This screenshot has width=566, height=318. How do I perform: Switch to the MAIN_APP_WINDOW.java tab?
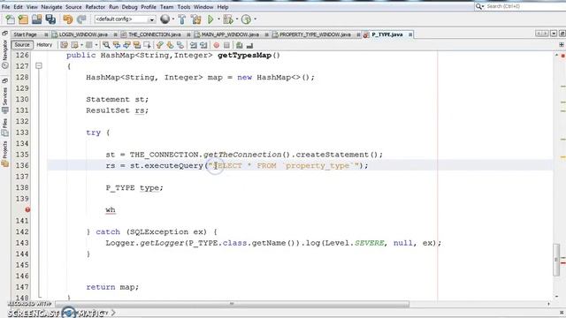[230, 34]
